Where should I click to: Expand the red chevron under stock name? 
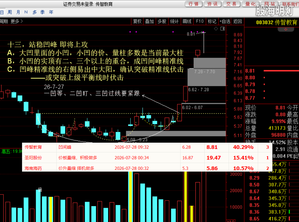pos(286,30)
